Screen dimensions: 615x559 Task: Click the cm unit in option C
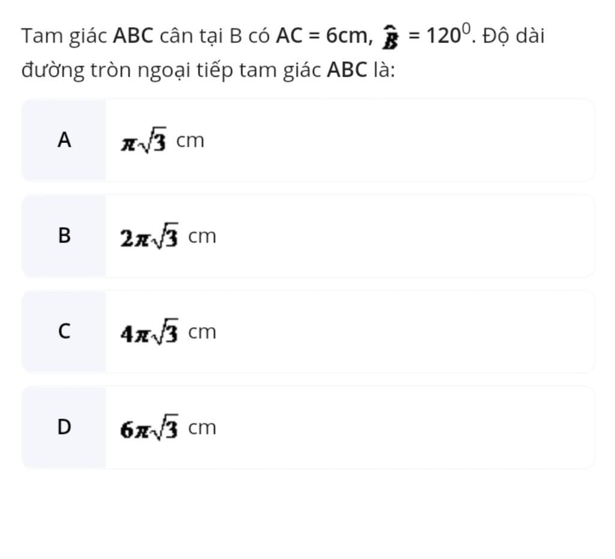click(202, 332)
